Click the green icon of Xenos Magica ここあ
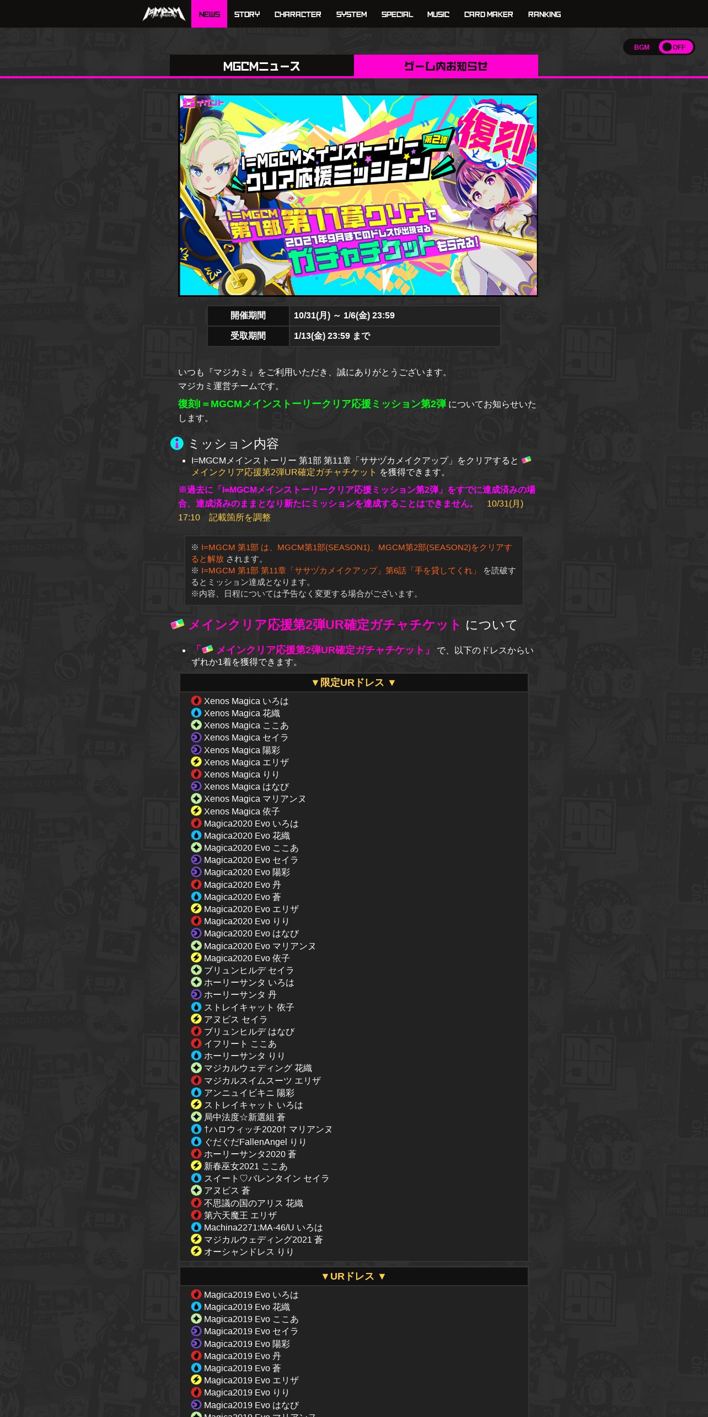708x1417 pixels. [x=196, y=725]
